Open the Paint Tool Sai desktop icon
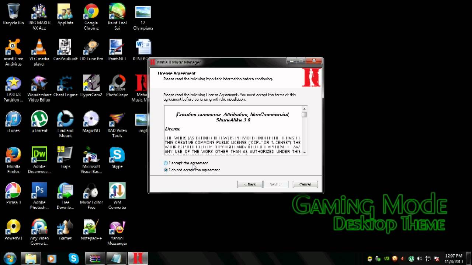Screen dimensions: 472x265 coord(117,17)
